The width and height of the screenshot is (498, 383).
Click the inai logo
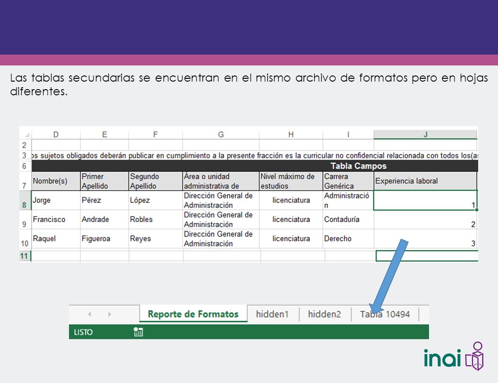[x=454, y=357]
